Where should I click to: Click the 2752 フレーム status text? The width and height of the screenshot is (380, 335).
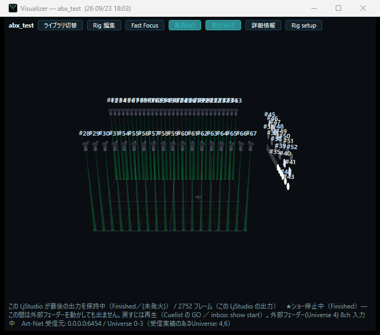(195, 306)
